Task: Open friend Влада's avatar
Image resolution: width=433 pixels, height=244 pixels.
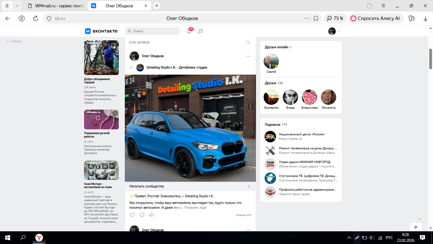Action: click(290, 97)
